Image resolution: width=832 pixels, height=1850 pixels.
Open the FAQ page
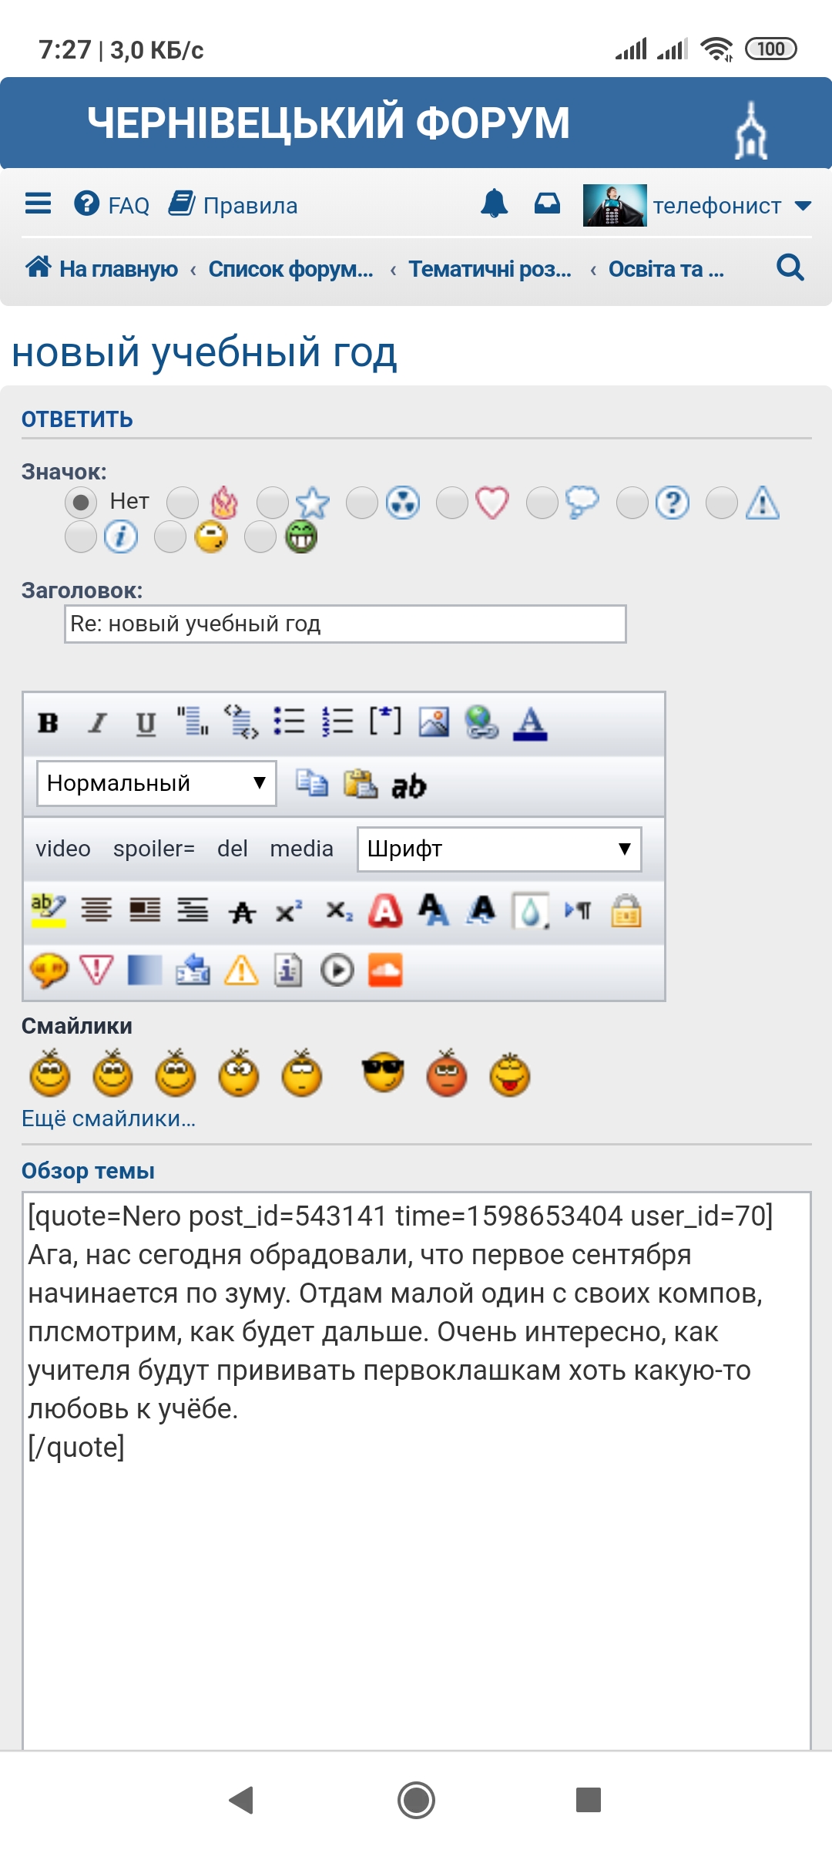[112, 205]
